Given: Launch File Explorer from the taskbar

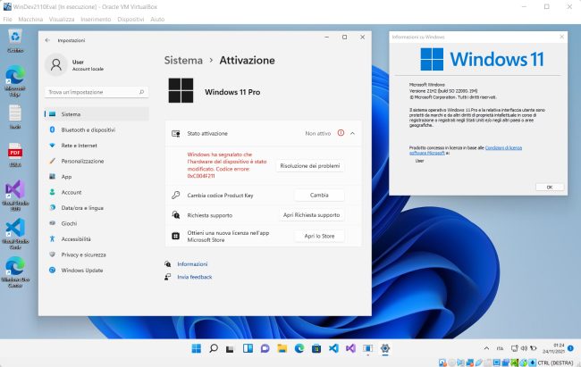Looking at the screenshot, I should pyautogui.click(x=282, y=348).
